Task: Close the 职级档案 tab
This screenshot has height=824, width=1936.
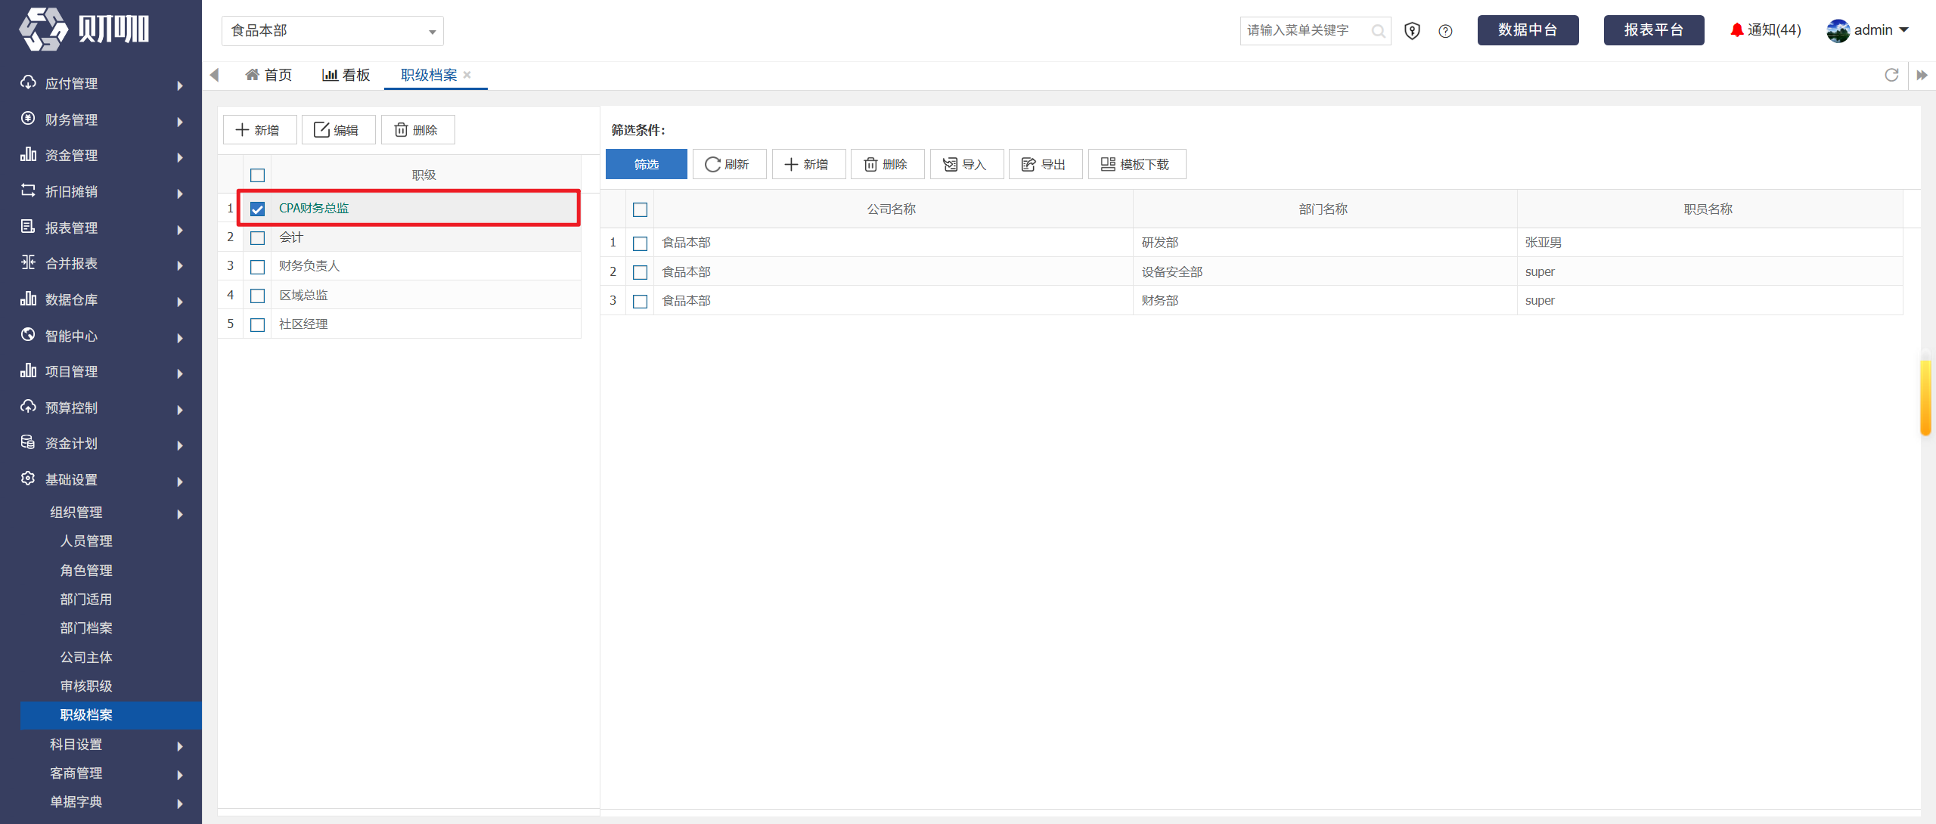Action: pyautogui.click(x=467, y=74)
